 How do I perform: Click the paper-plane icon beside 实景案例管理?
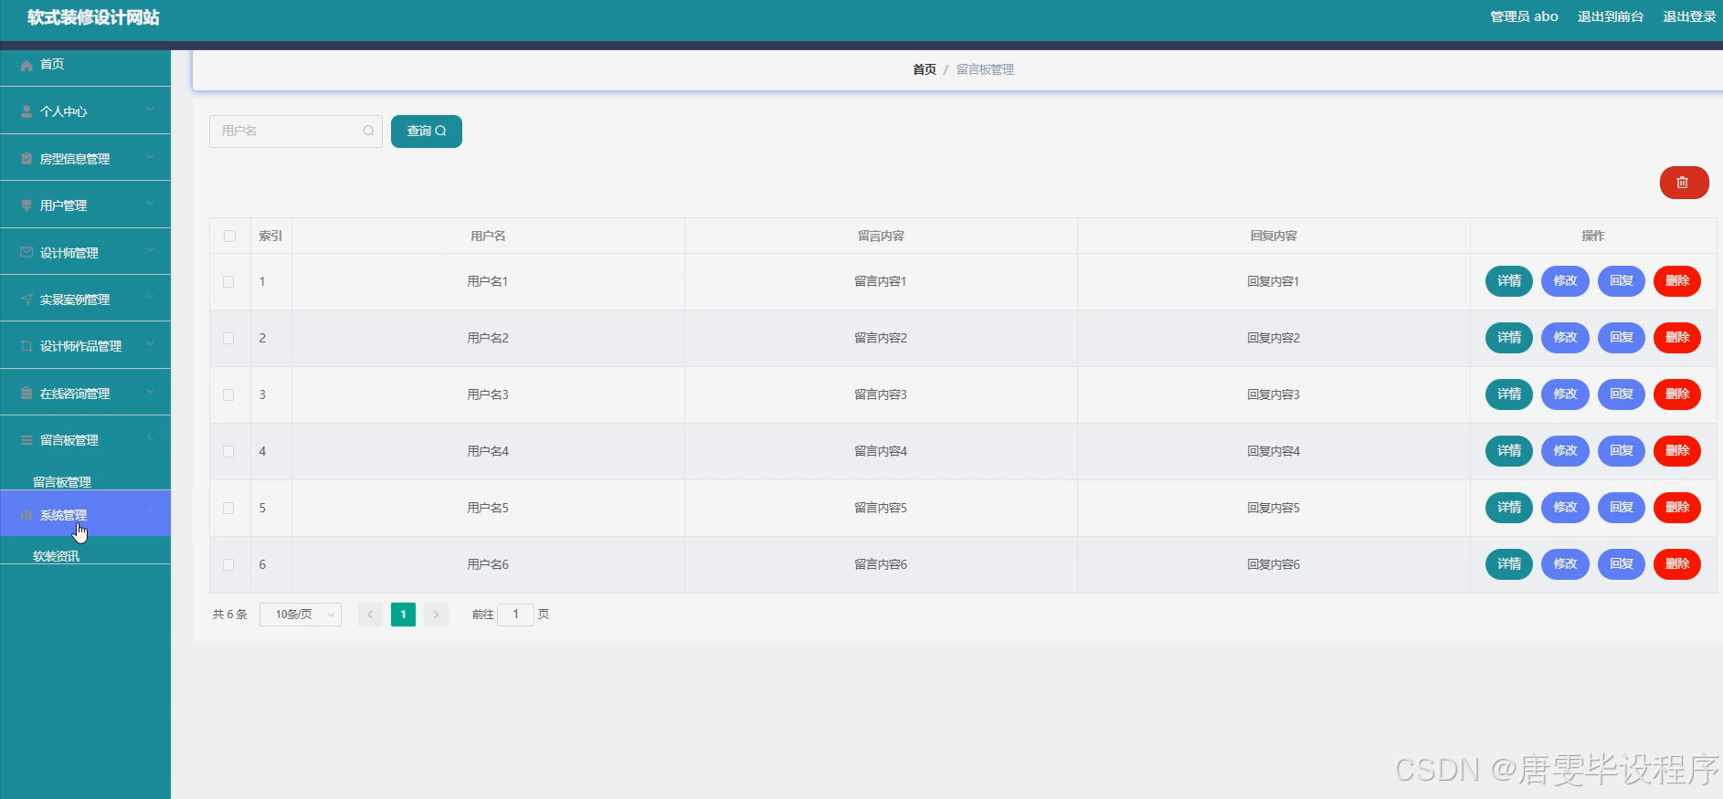[26, 299]
